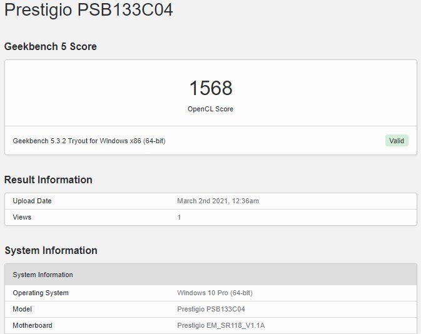The width and height of the screenshot is (421, 334).
Task: Click the views count value 1
Action: click(179, 217)
